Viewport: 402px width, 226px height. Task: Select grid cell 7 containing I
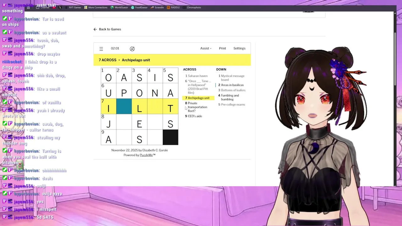[x=108, y=106]
